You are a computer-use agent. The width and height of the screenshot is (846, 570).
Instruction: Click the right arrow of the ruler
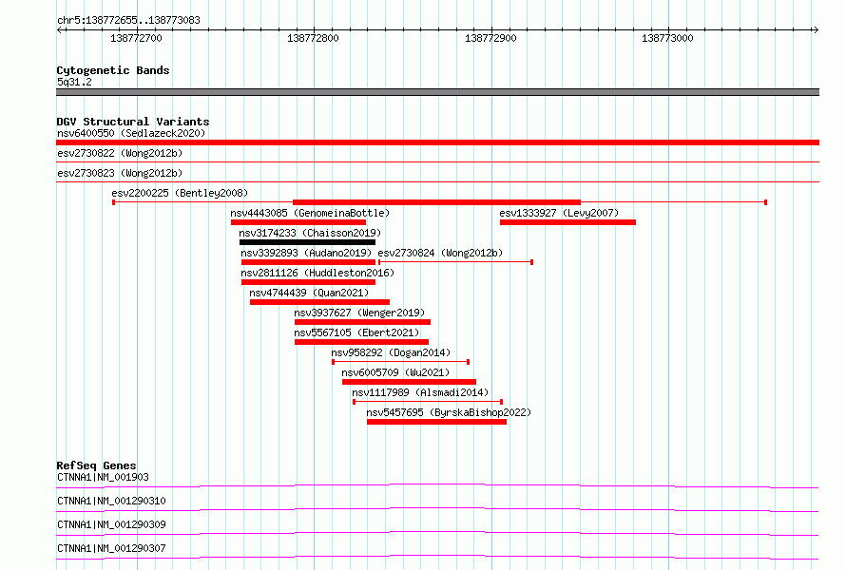tap(816, 29)
